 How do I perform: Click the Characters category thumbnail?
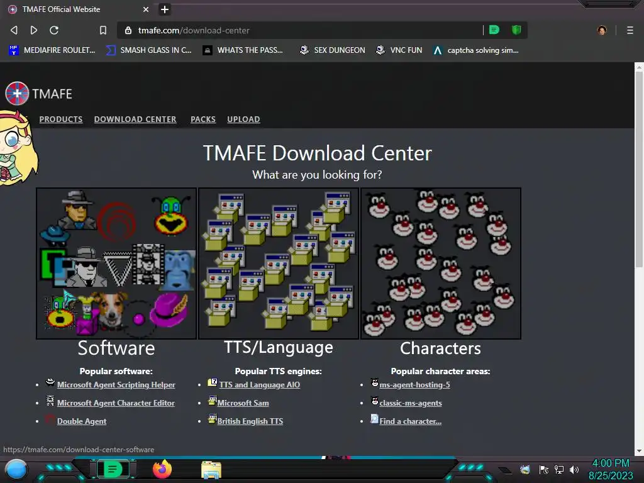(441, 264)
